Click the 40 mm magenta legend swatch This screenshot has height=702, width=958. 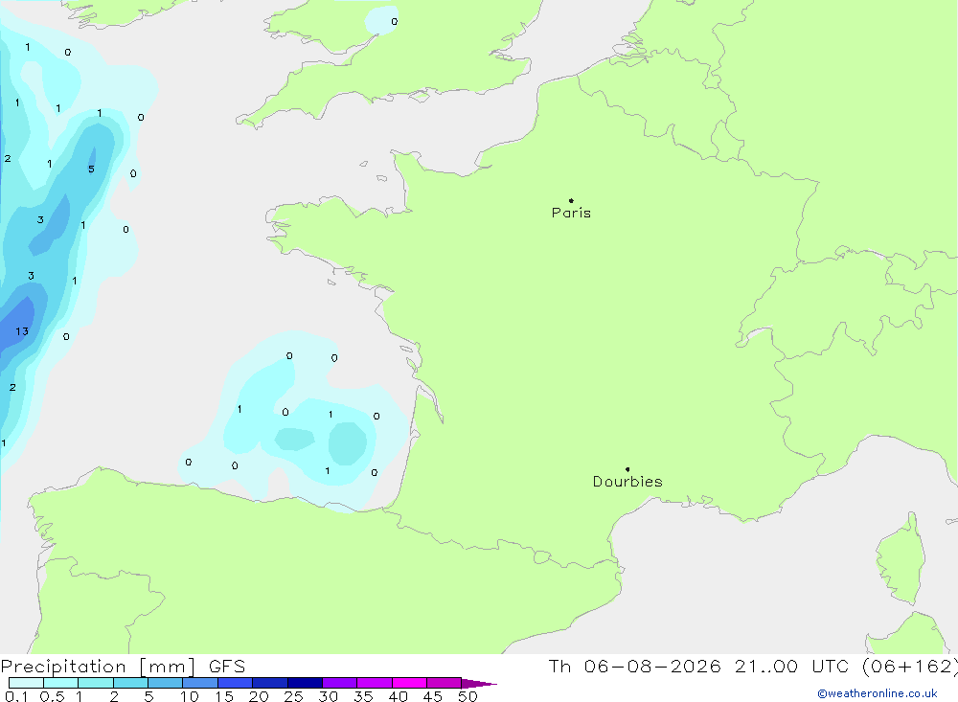[x=409, y=683]
